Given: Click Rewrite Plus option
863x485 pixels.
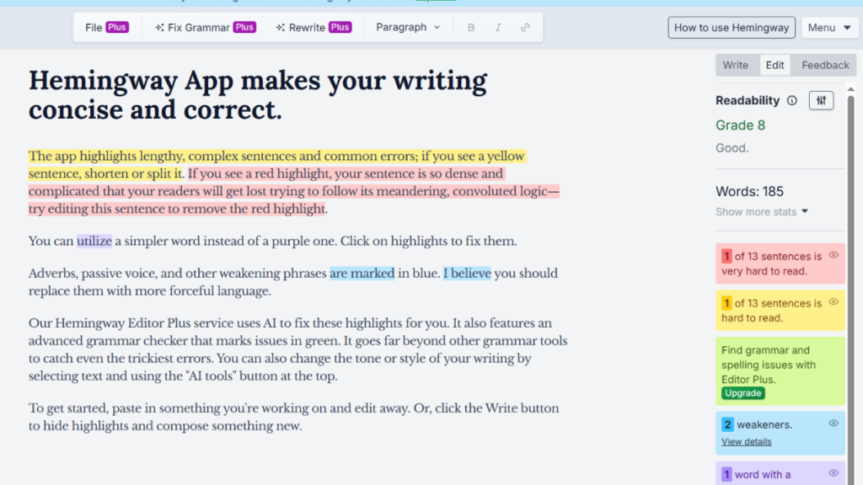Looking at the screenshot, I should [x=314, y=28].
